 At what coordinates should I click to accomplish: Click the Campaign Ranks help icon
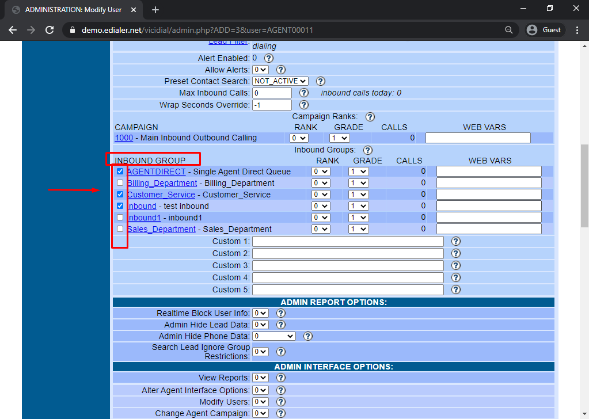(x=370, y=117)
